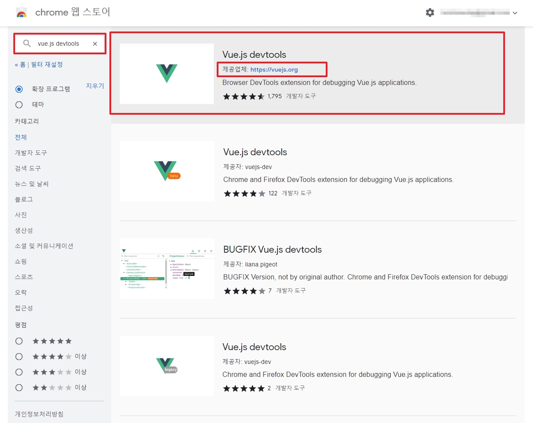Click the 7 ratings stars
Image resolution: width=533 pixels, height=423 pixels.
[244, 291]
